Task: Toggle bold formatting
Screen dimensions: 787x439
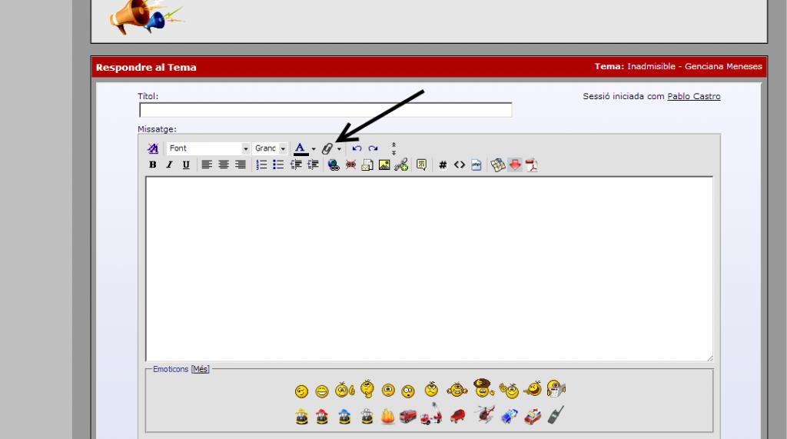Action: pos(153,165)
